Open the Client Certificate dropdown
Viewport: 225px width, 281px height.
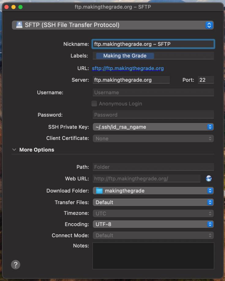coord(153,139)
